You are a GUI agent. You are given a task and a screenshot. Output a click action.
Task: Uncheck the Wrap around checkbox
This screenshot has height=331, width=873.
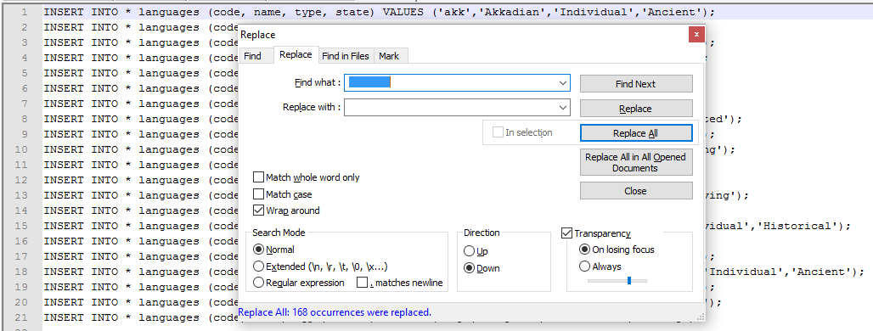(x=258, y=210)
